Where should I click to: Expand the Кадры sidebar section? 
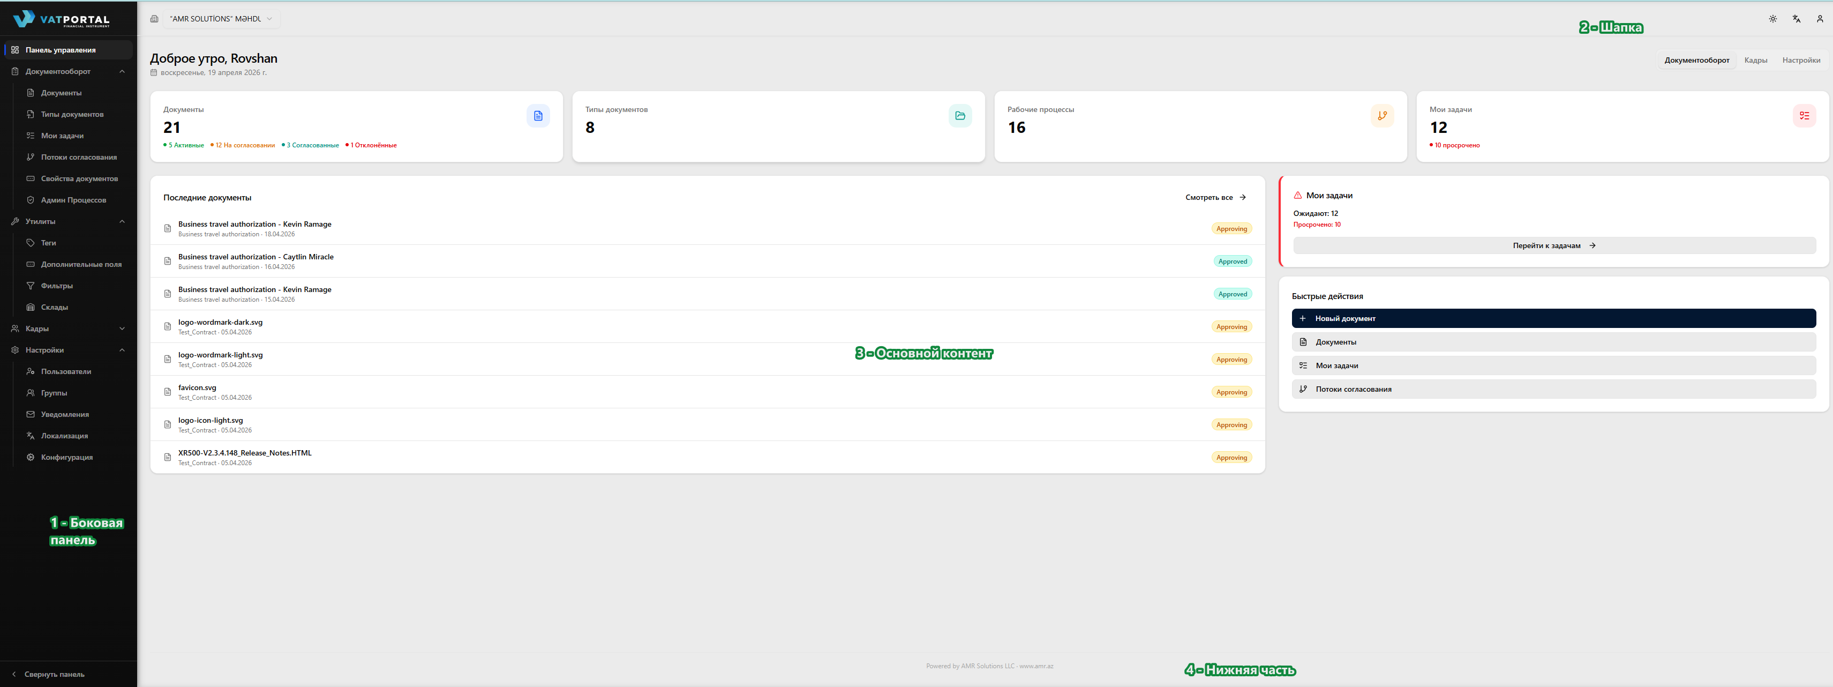[x=122, y=328]
